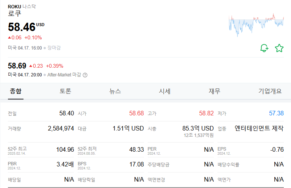Click the +0.10% change percentage
The width and height of the screenshot is (291, 188).
click(33, 37)
